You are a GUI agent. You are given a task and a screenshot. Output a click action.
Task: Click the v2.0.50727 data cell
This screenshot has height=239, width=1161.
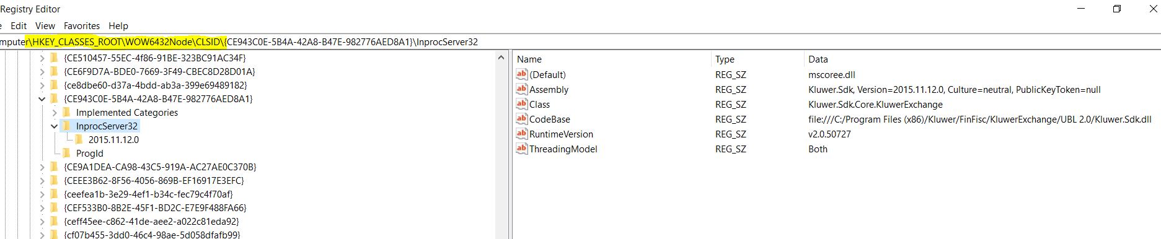[829, 134]
